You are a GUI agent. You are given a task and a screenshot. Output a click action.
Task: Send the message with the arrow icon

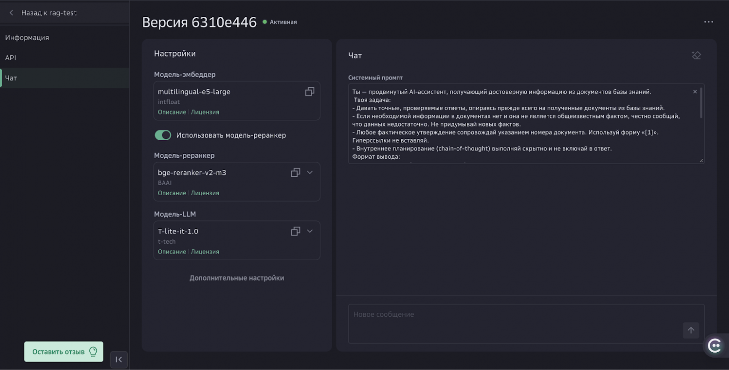[691, 330]
